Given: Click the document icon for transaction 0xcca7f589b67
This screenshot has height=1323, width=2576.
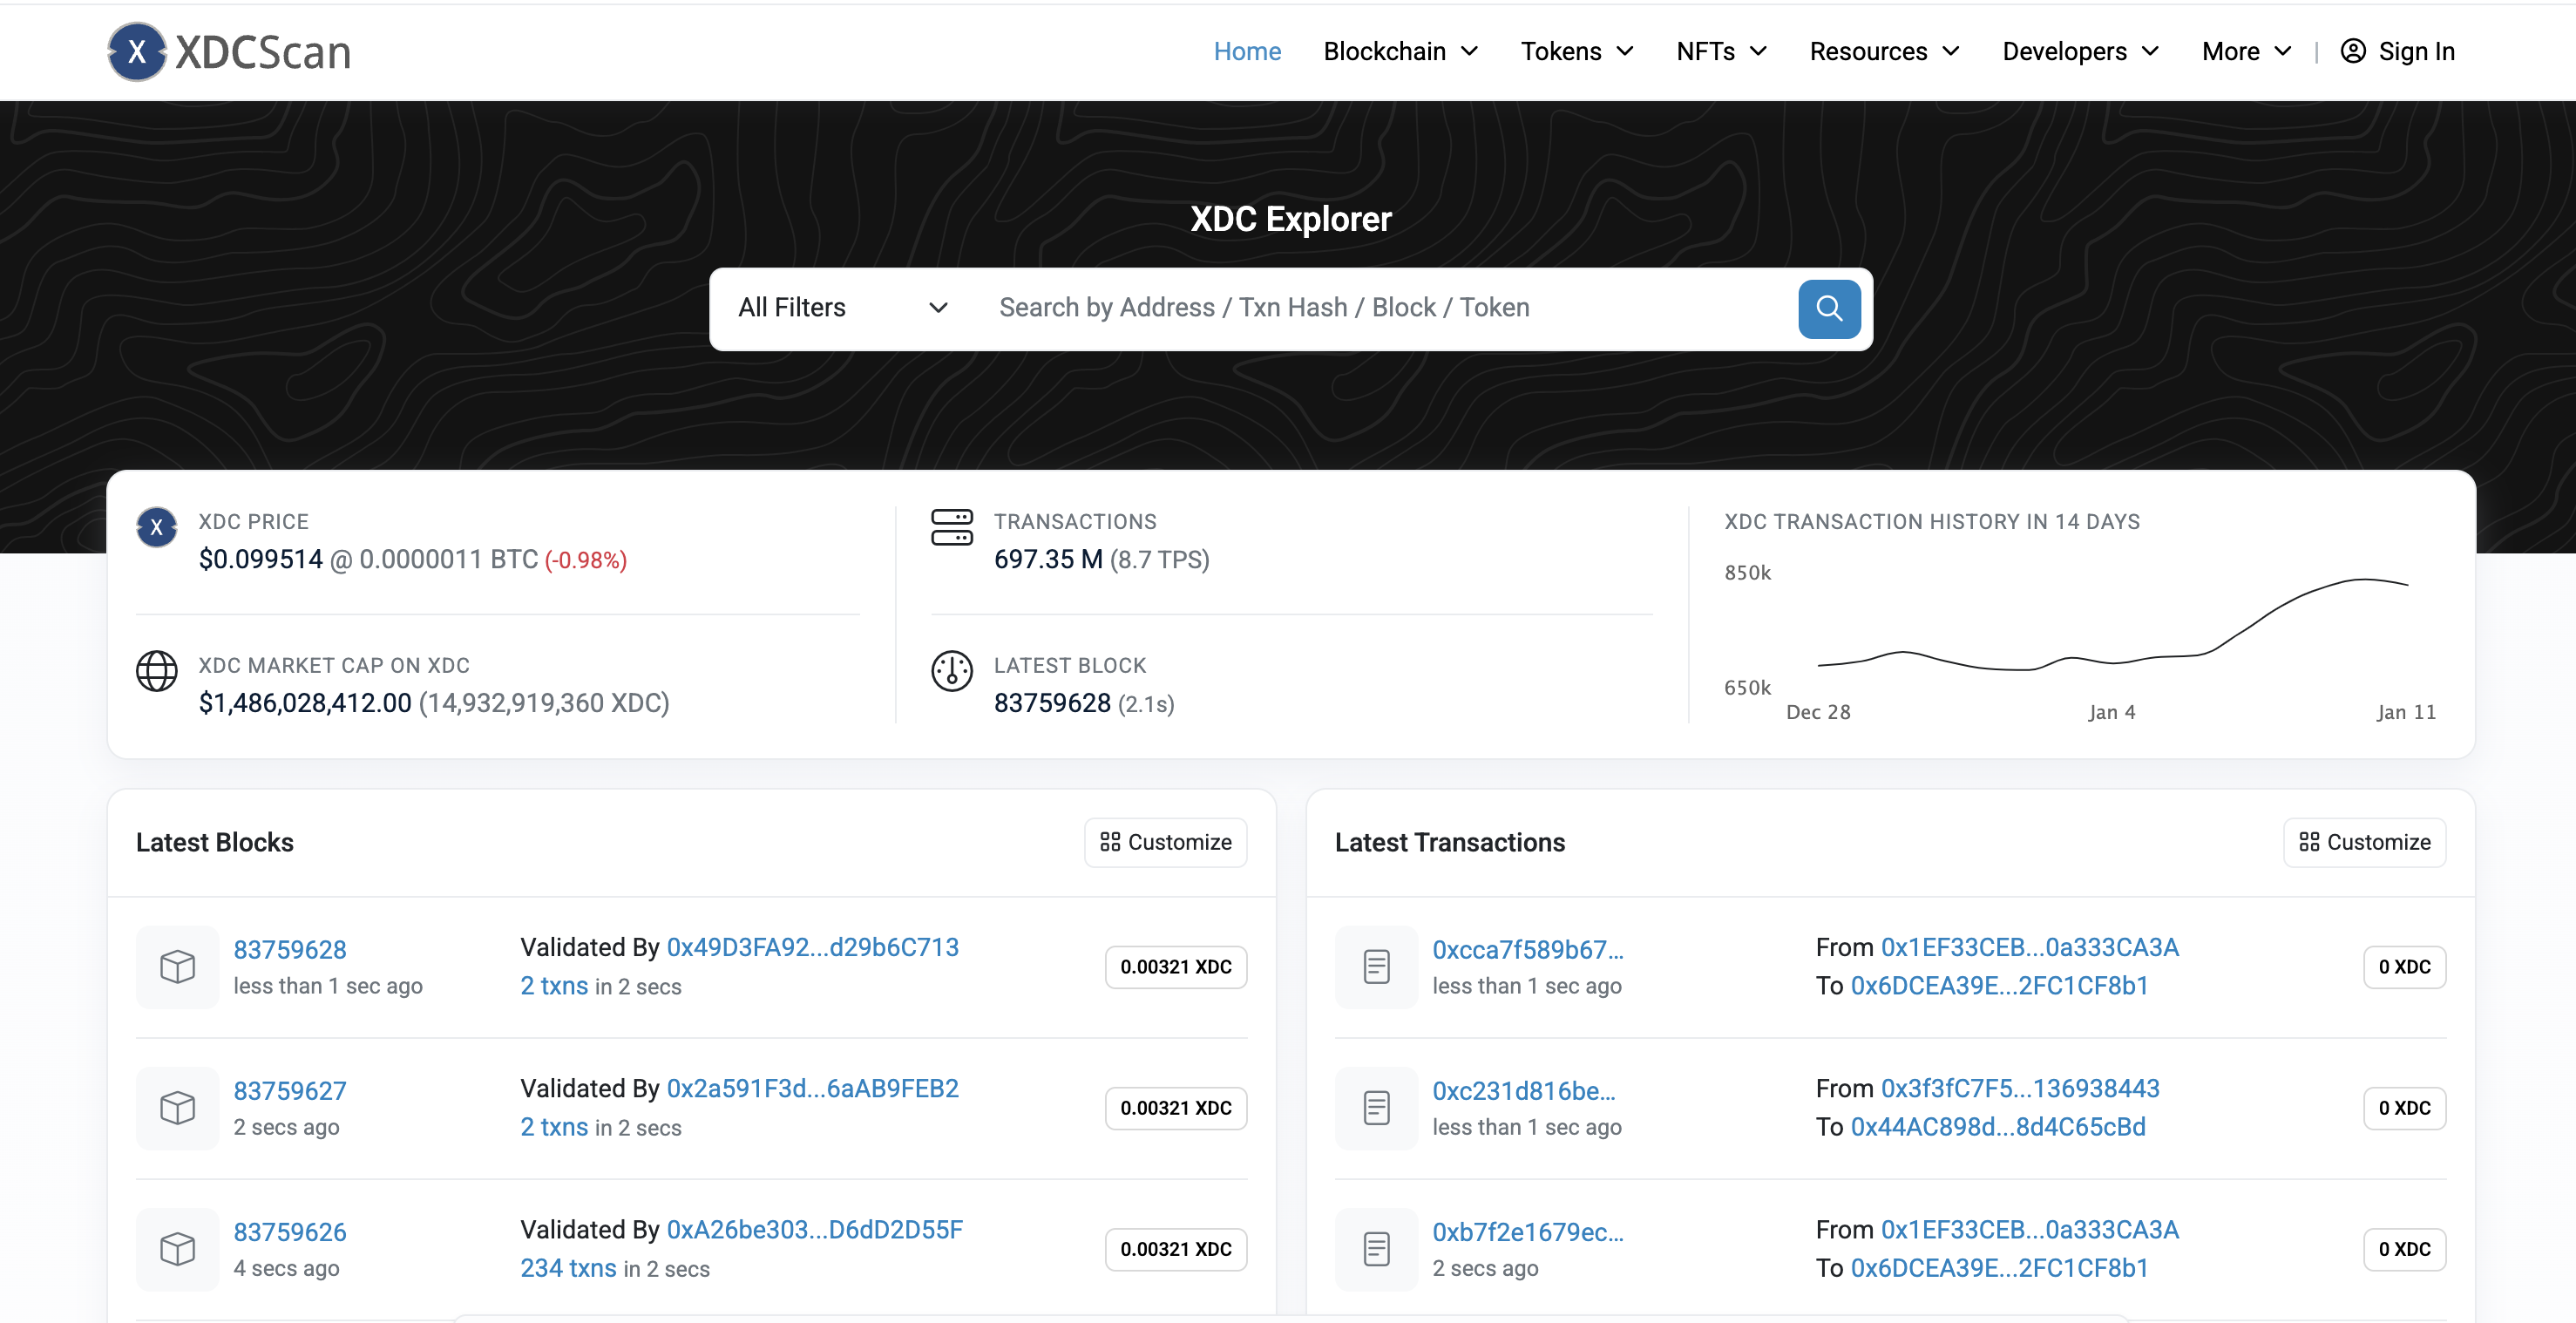Looking at the screenshot, I should coord(1376,966).
